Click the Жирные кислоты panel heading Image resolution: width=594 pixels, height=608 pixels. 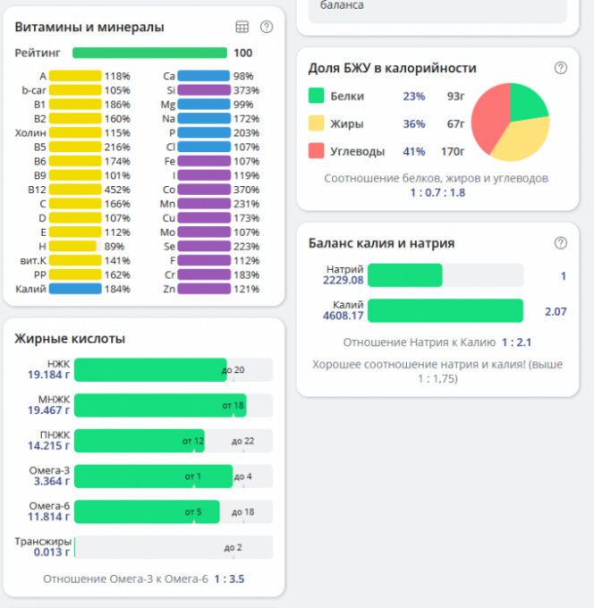point(70,338)
